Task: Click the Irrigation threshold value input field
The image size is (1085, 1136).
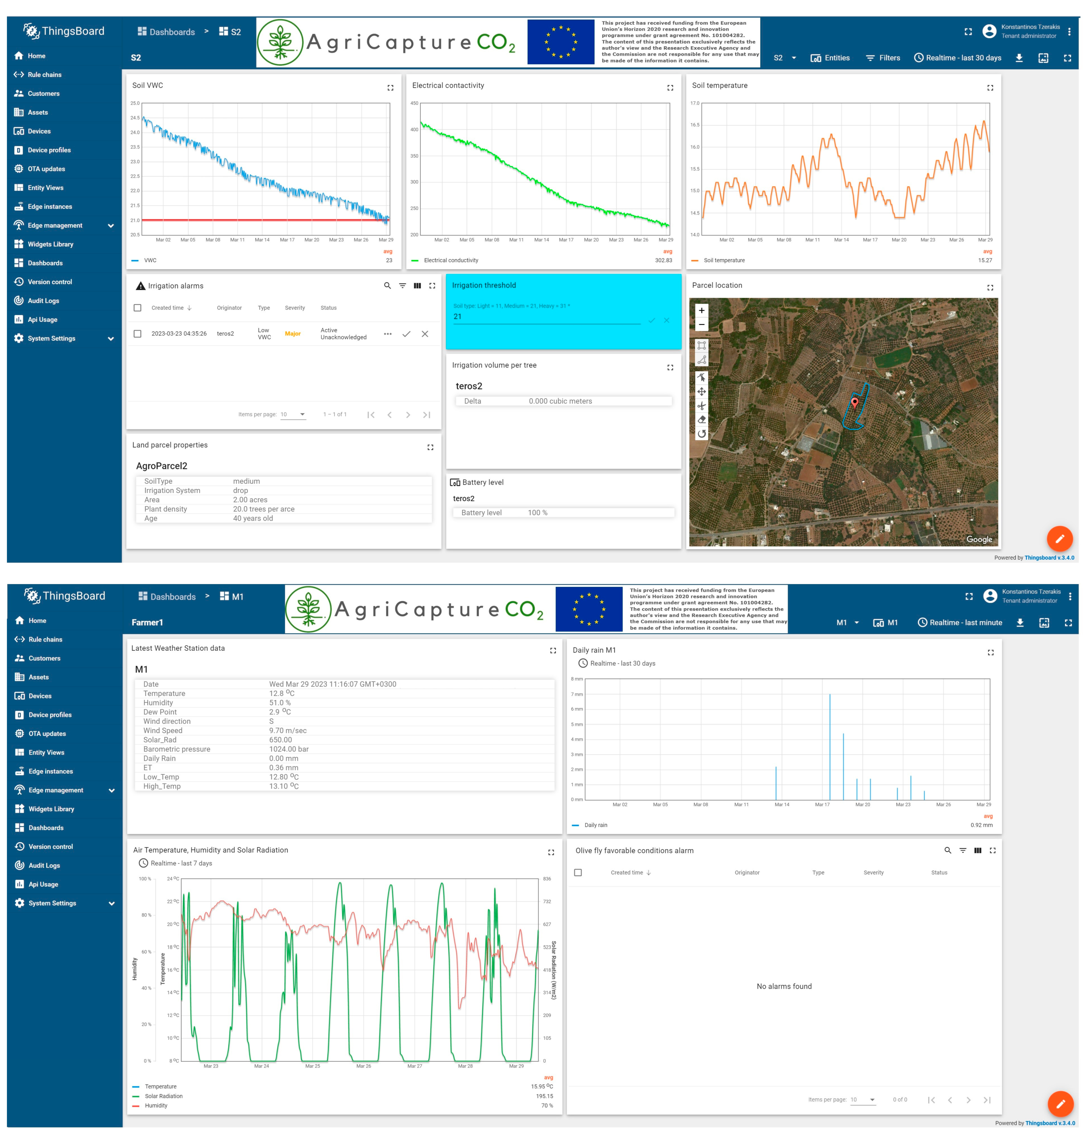Action: coord(547,317)
